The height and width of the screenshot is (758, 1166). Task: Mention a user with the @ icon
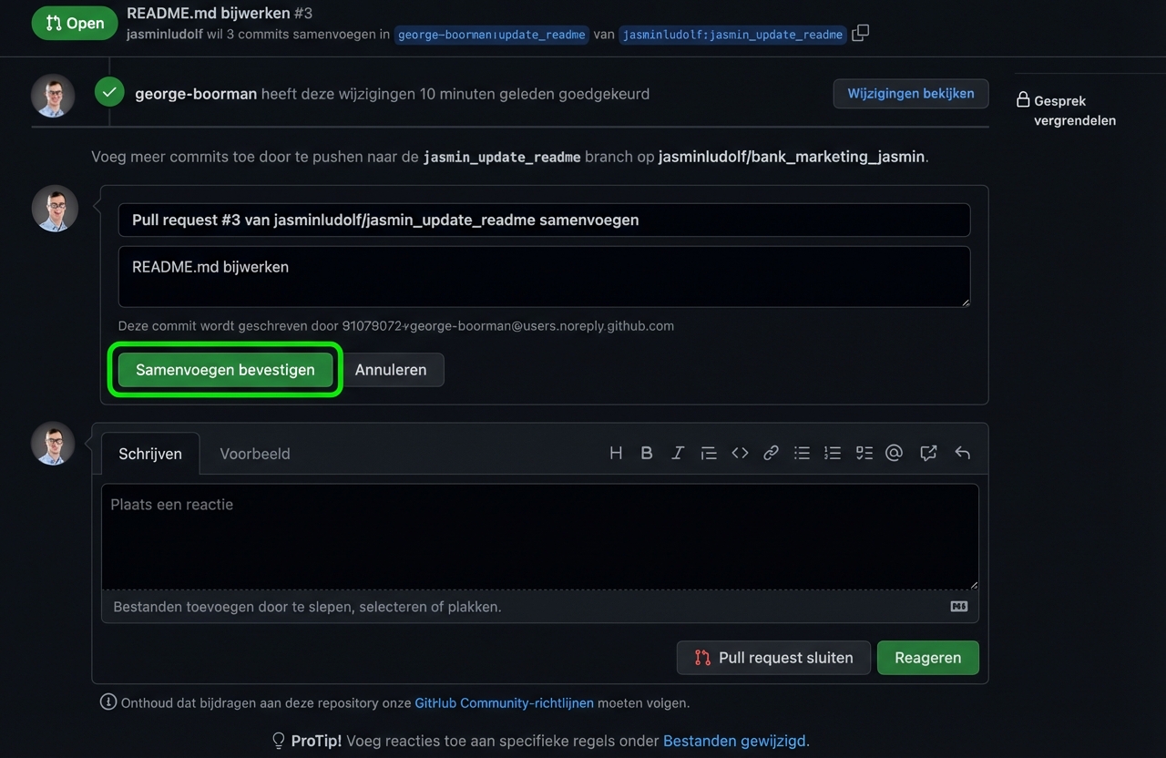tap(895, 453)
